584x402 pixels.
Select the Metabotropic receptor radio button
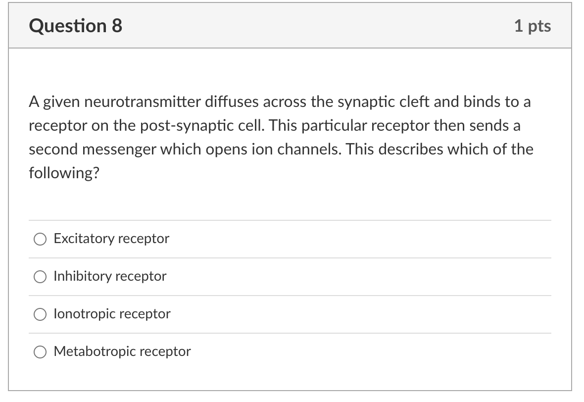40,352
